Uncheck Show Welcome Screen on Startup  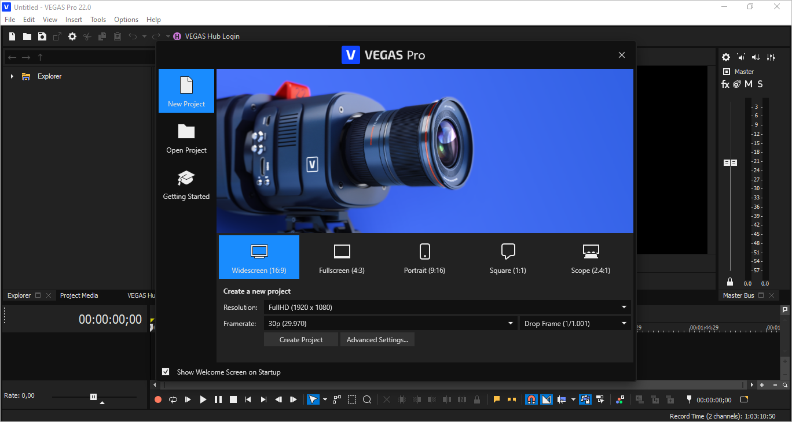166,372
